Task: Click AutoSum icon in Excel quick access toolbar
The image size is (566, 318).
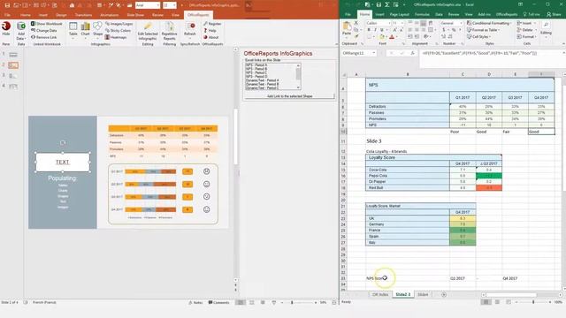Action: (387, 4)
